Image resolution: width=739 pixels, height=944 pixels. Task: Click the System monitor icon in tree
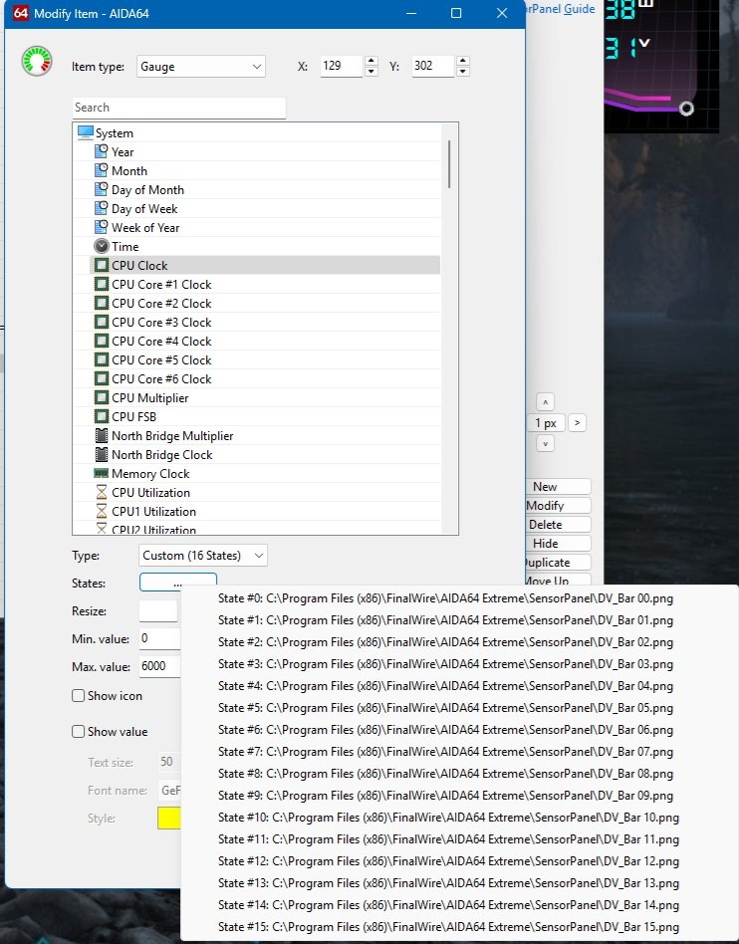86,132
